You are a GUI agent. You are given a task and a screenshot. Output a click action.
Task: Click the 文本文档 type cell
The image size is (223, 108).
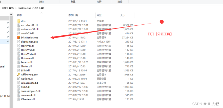pos(101,83)
